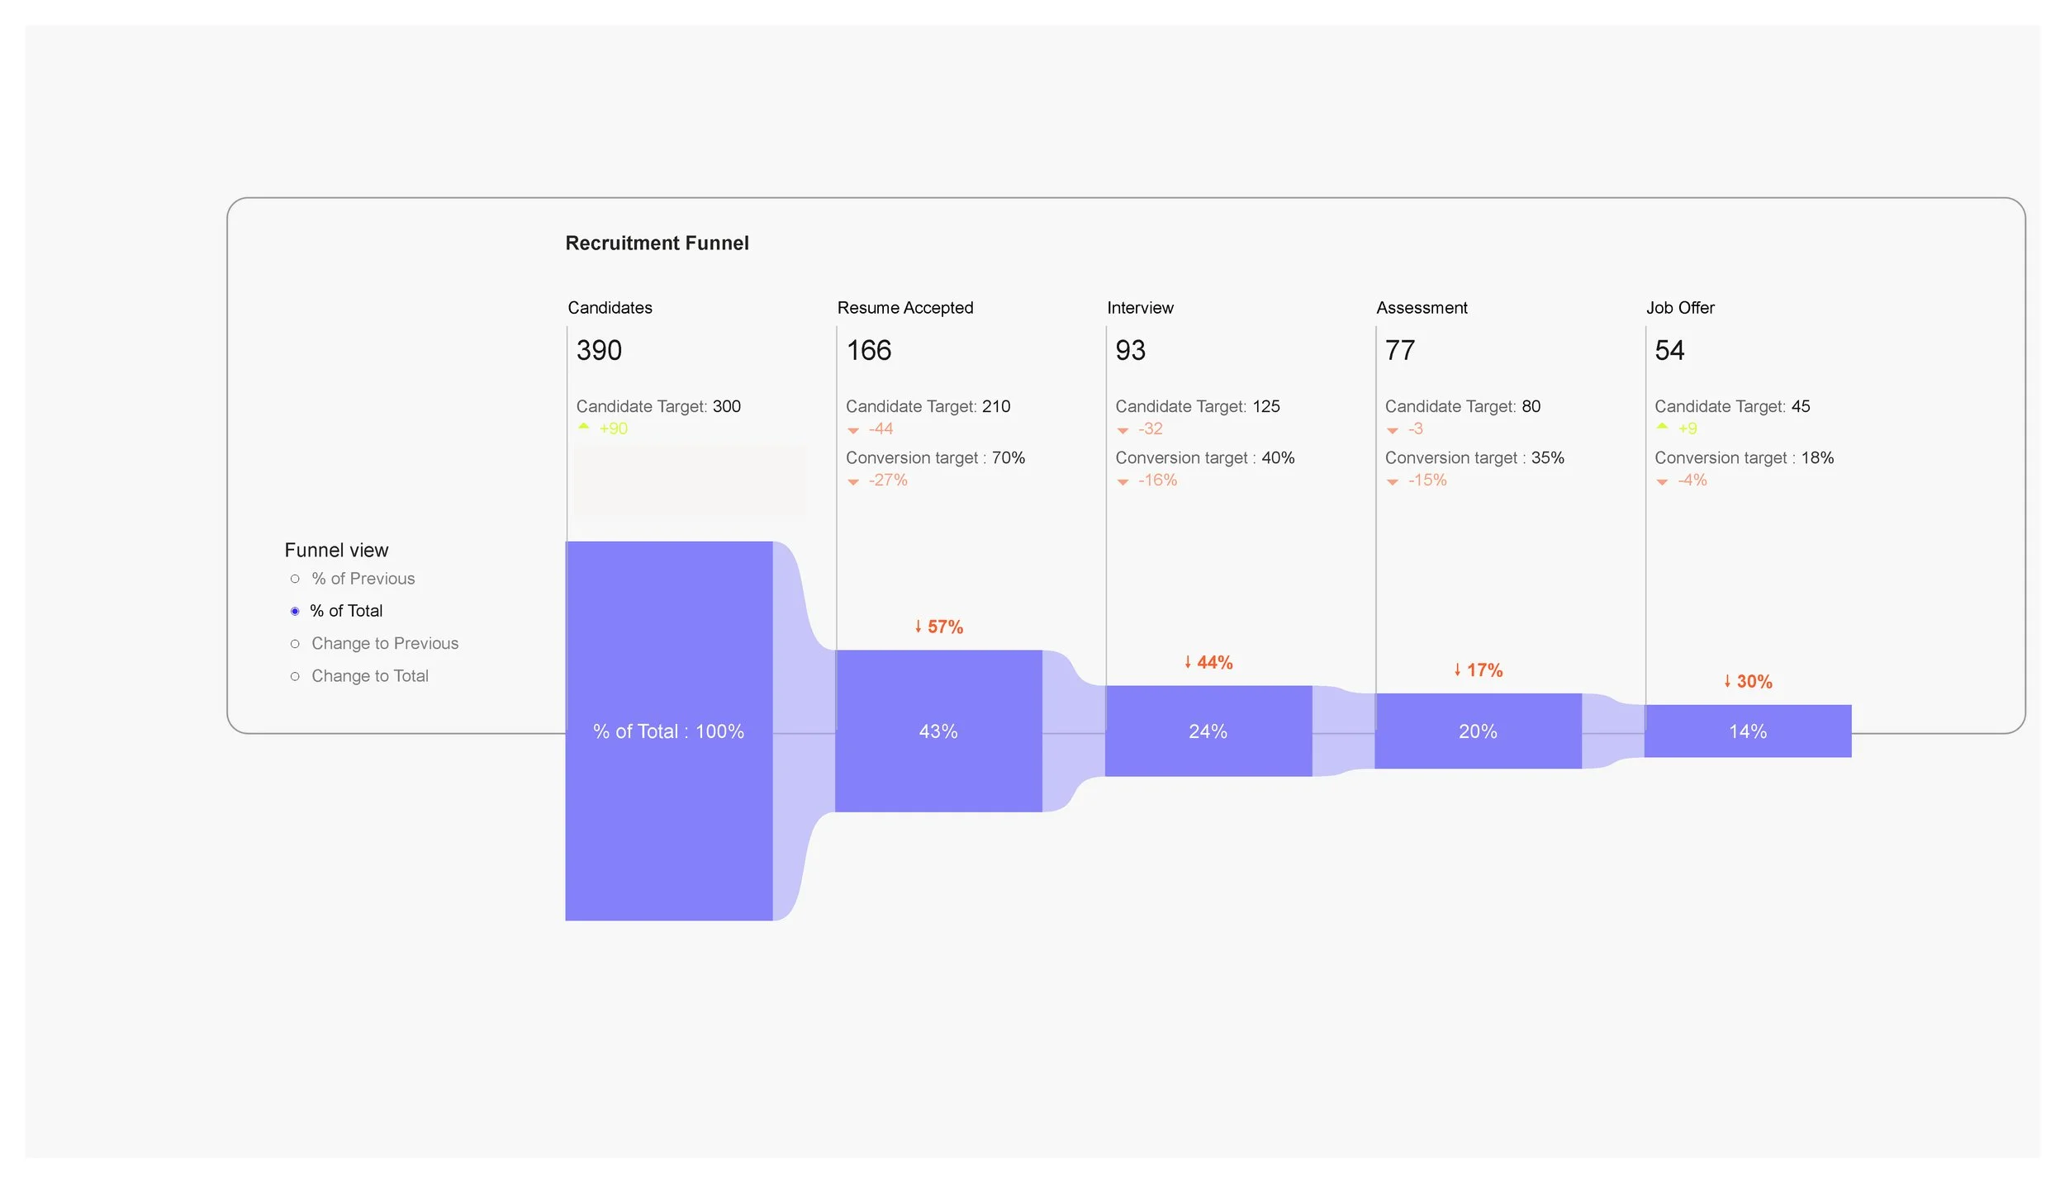Click the Resume Accepted 43% funnel bar
The width and height of the screenshot is (2065, 1183).
pyautogui.click(x=939, y=731)
